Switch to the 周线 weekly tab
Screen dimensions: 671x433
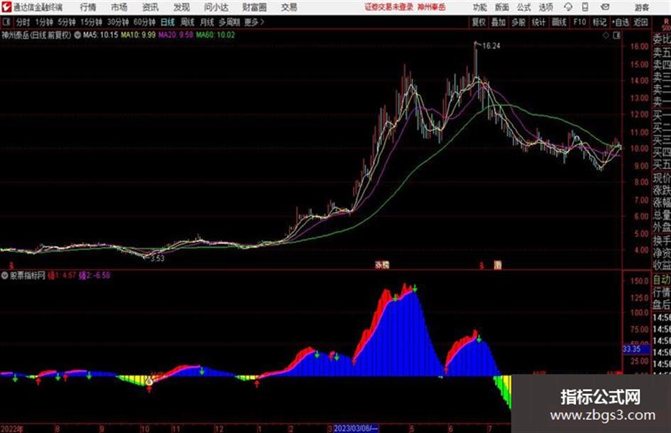pos(187,22)
